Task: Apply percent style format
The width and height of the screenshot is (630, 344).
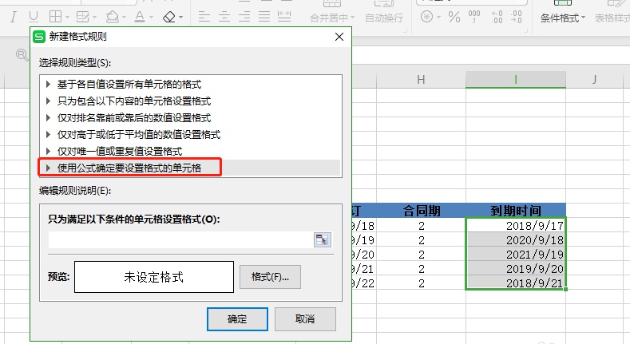Action: 454,17
